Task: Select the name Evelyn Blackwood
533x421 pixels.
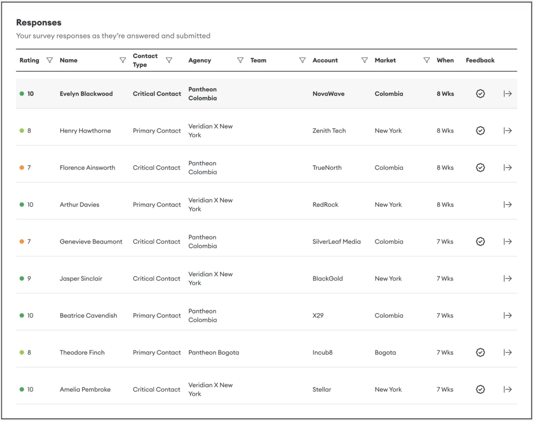Action: click(x=86, y=94)
